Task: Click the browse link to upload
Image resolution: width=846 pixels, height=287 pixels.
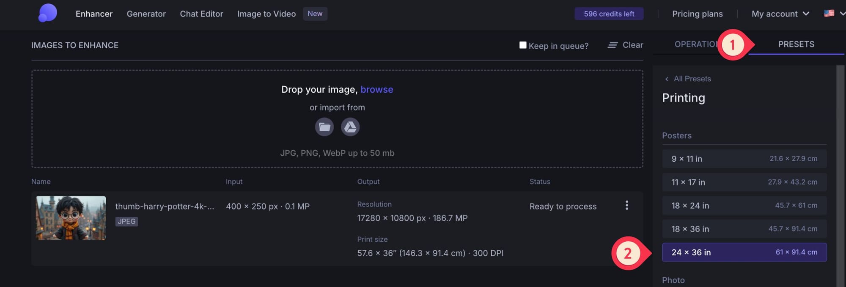Action: click(x=376, y=90)
